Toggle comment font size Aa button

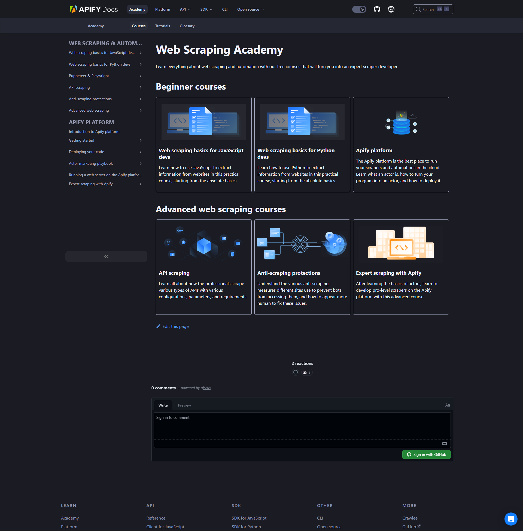[x=447, y=405]
